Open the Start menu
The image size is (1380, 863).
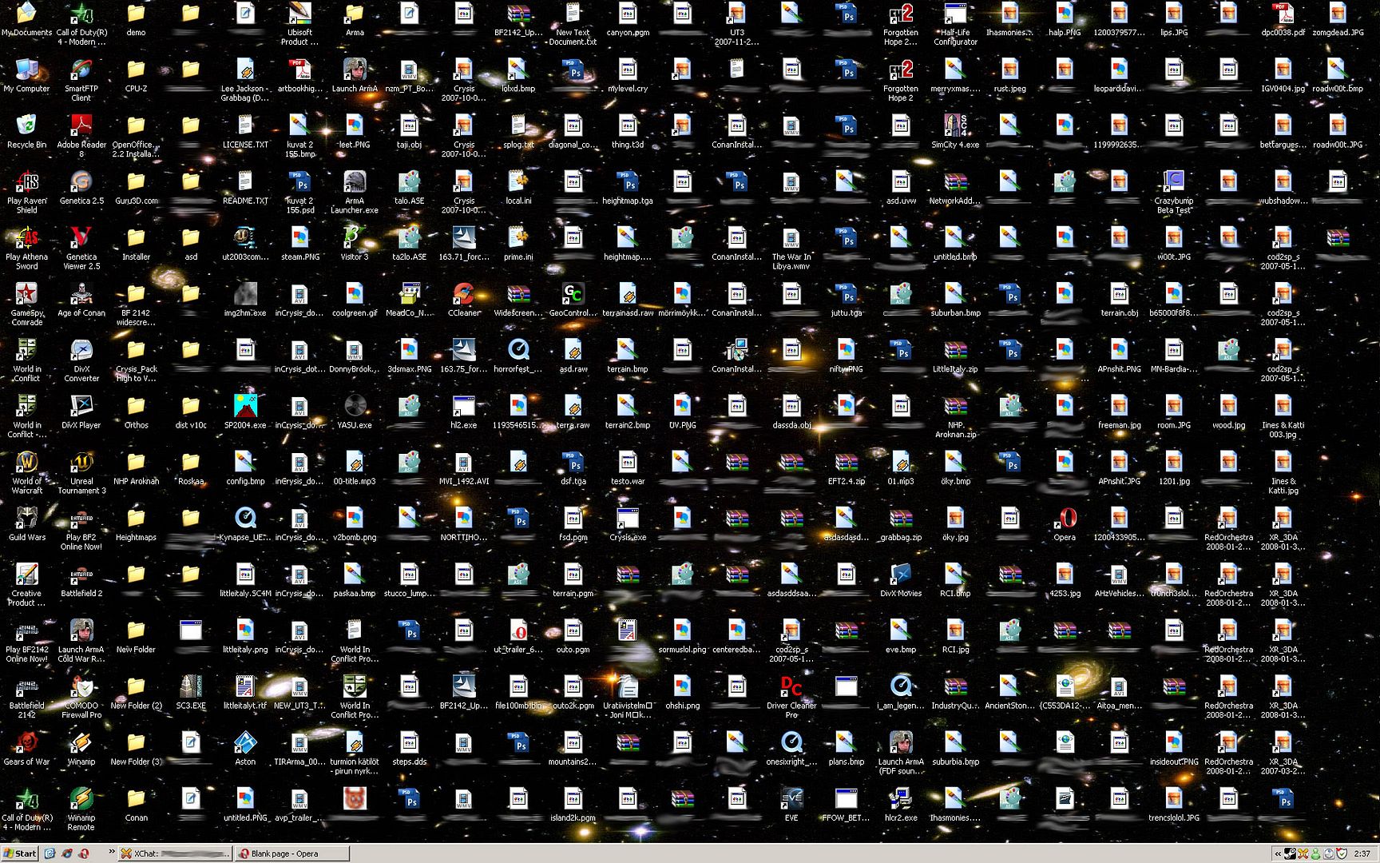tap(20, 853)
